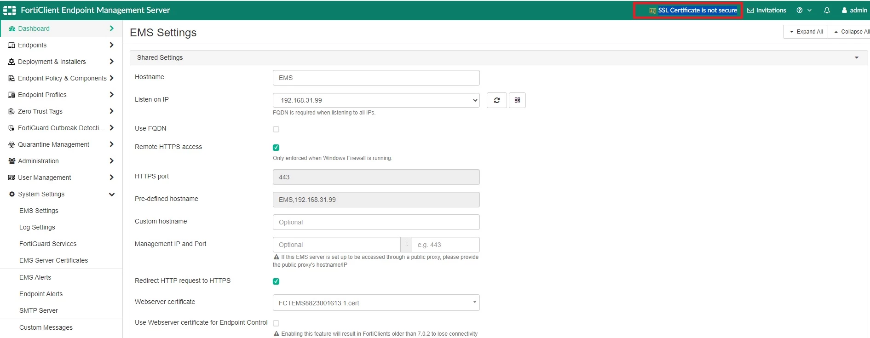The height and width of the screenshot is (338, 870).
Task: Click the User Management ID card icon
Action: [12, 178]
